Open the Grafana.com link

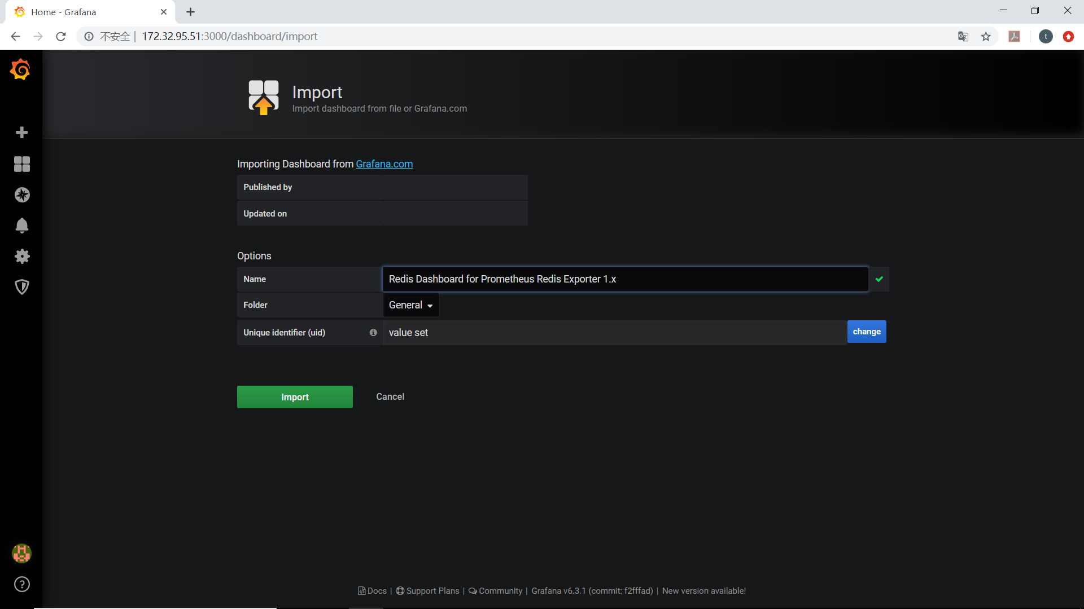[384, 164]
